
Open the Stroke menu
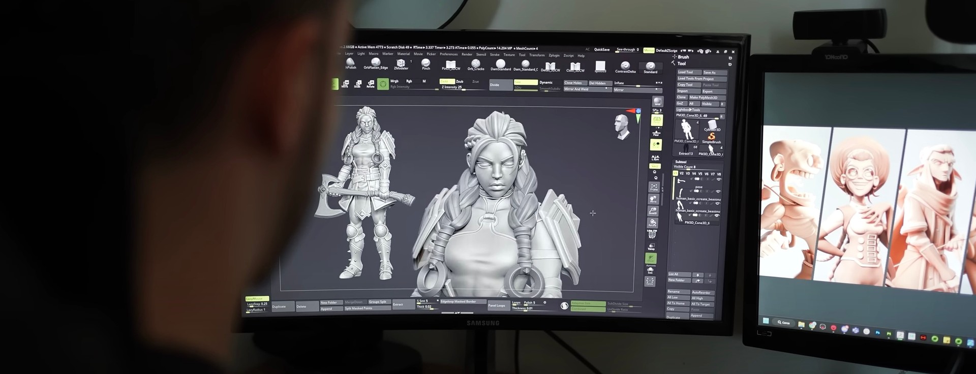(495, 54)
